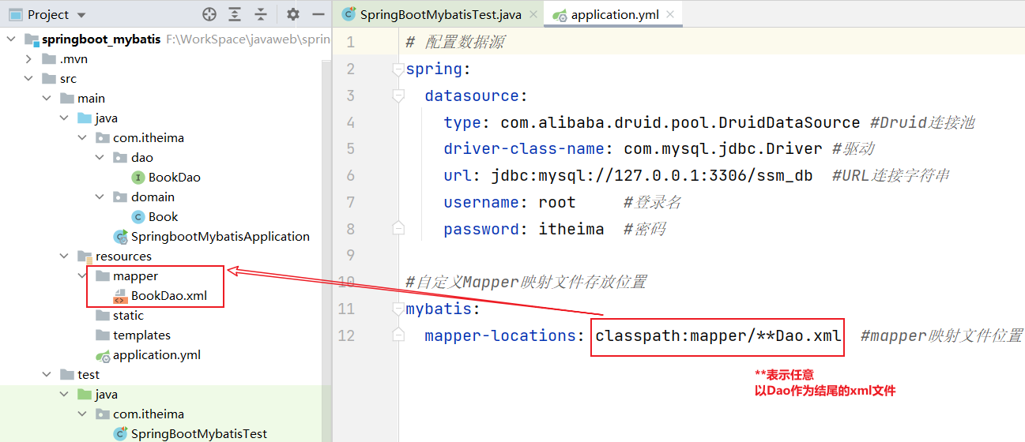
Task: Collapse the springboot_mybatis root node
Action: [10, 39]
